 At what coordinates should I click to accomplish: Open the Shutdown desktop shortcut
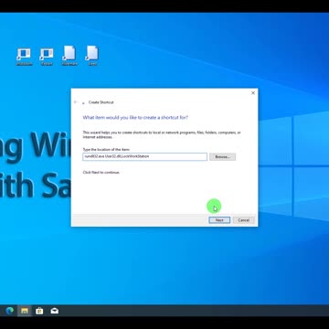24,57
